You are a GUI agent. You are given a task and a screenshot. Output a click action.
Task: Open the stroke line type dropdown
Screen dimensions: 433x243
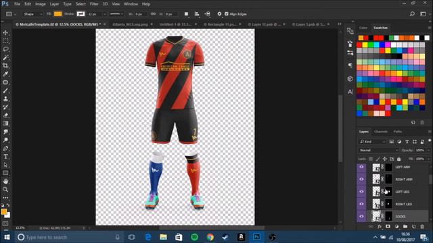116,13
